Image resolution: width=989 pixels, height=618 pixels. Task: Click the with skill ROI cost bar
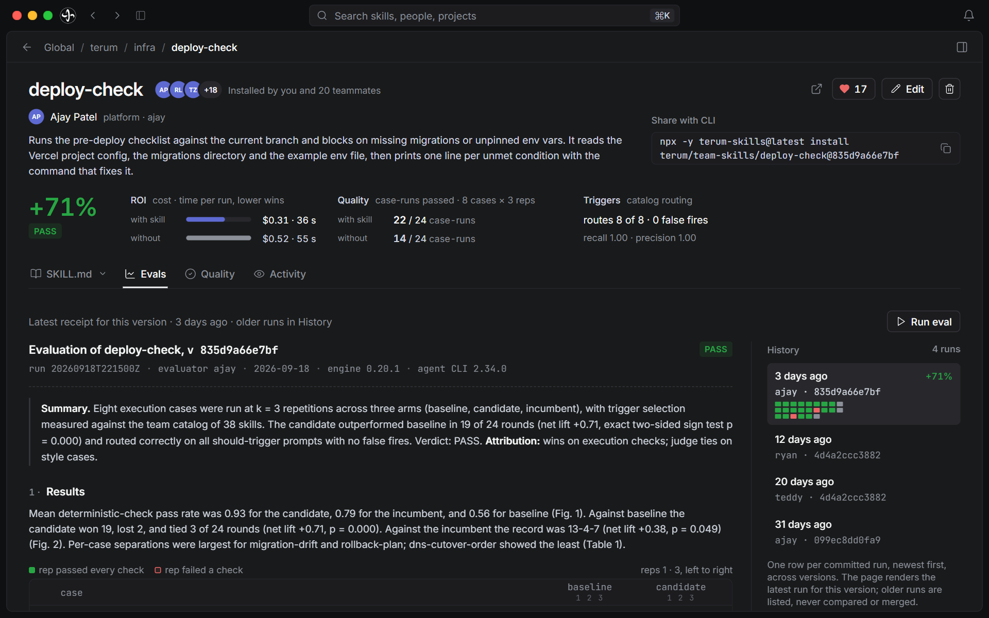(218, 219)
